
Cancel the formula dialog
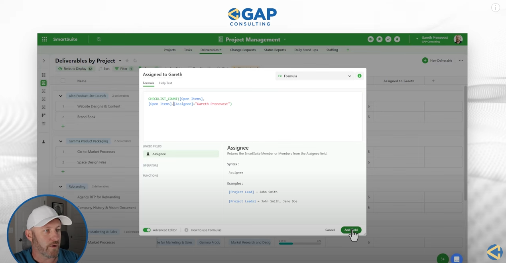(330, 230)
